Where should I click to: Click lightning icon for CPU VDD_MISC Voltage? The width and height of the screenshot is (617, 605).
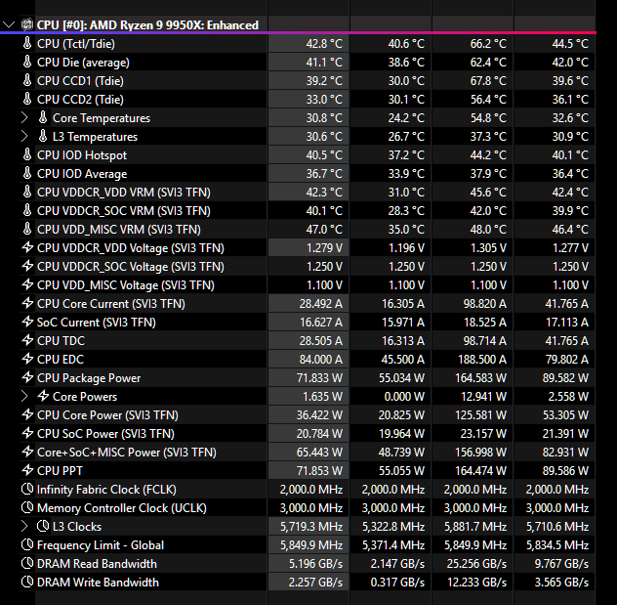(27, 284)
